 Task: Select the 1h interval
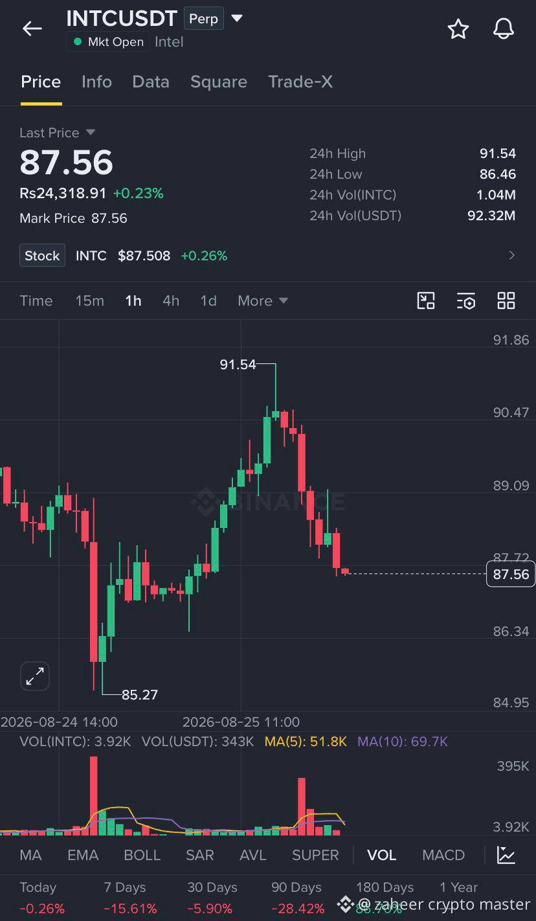[133, 301]
